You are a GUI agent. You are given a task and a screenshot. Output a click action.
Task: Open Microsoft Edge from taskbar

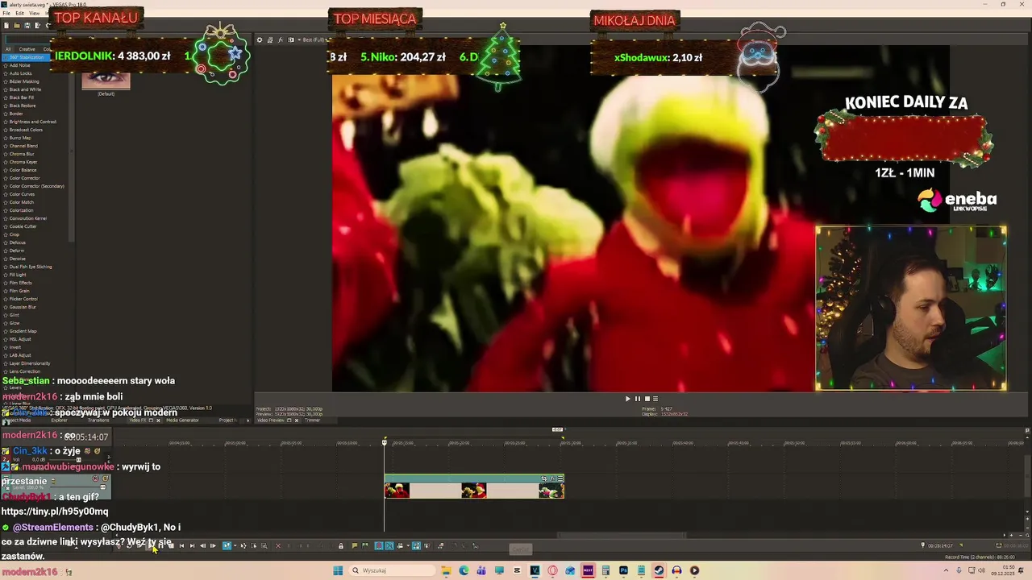[x=464, y=570]
